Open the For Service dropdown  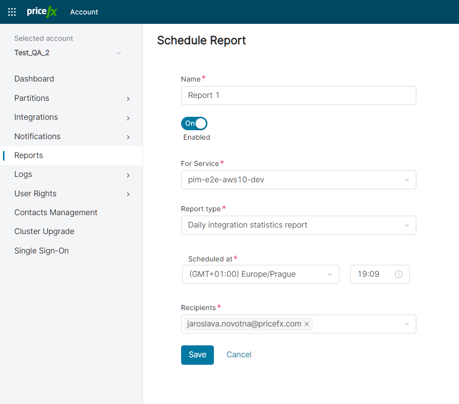click(x=298, y=180)
